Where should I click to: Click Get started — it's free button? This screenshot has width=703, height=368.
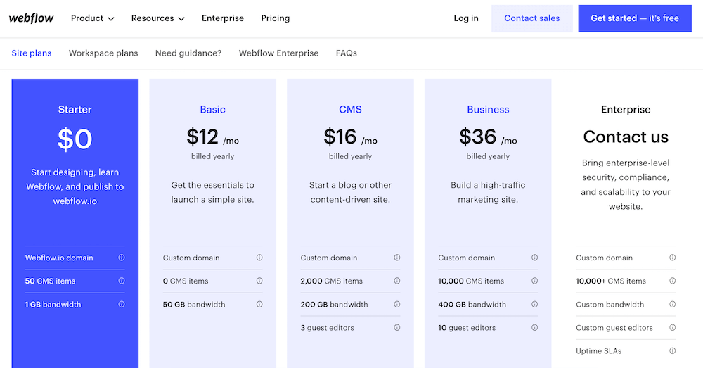(x=634, y=18)
